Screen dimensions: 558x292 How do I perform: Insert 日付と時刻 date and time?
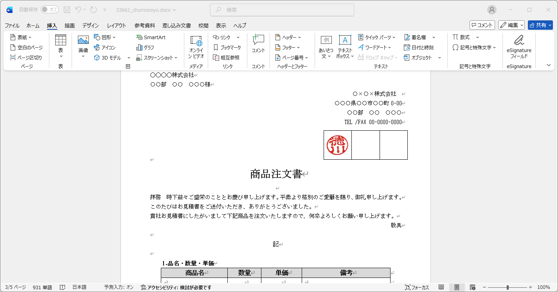pos(419,47)
